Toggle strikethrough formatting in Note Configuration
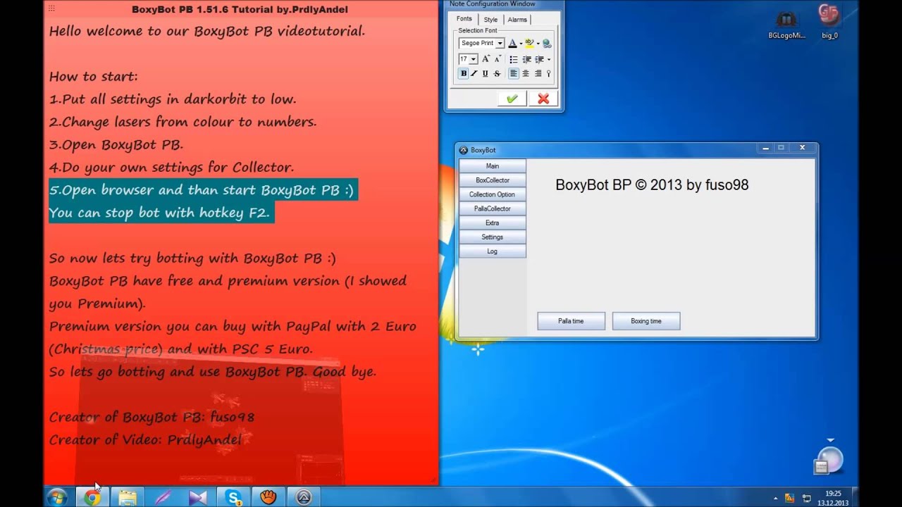The image size is (902, 507). pyautogui.click(x=497, y=73)
